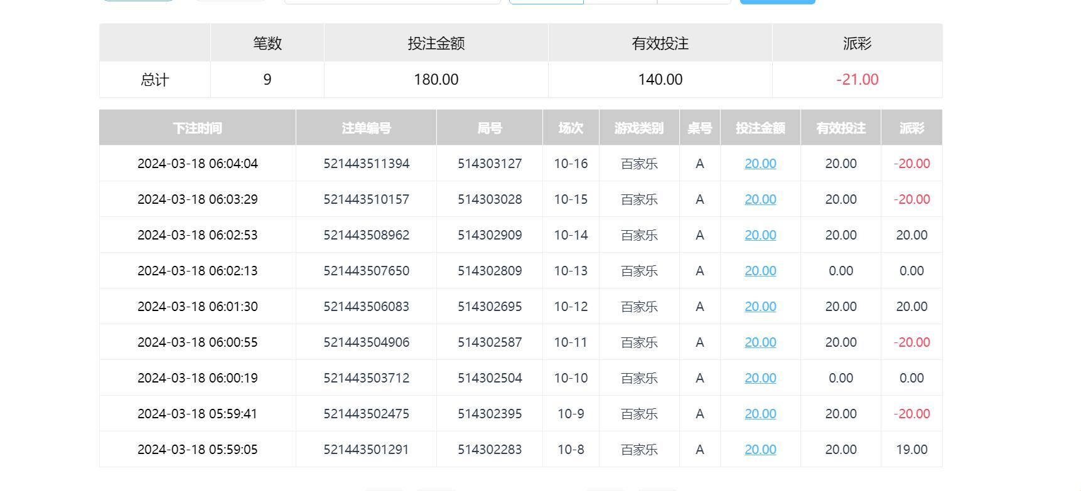Click the 场次 column header
The image size is (1081, 491).
coord(571,128)
